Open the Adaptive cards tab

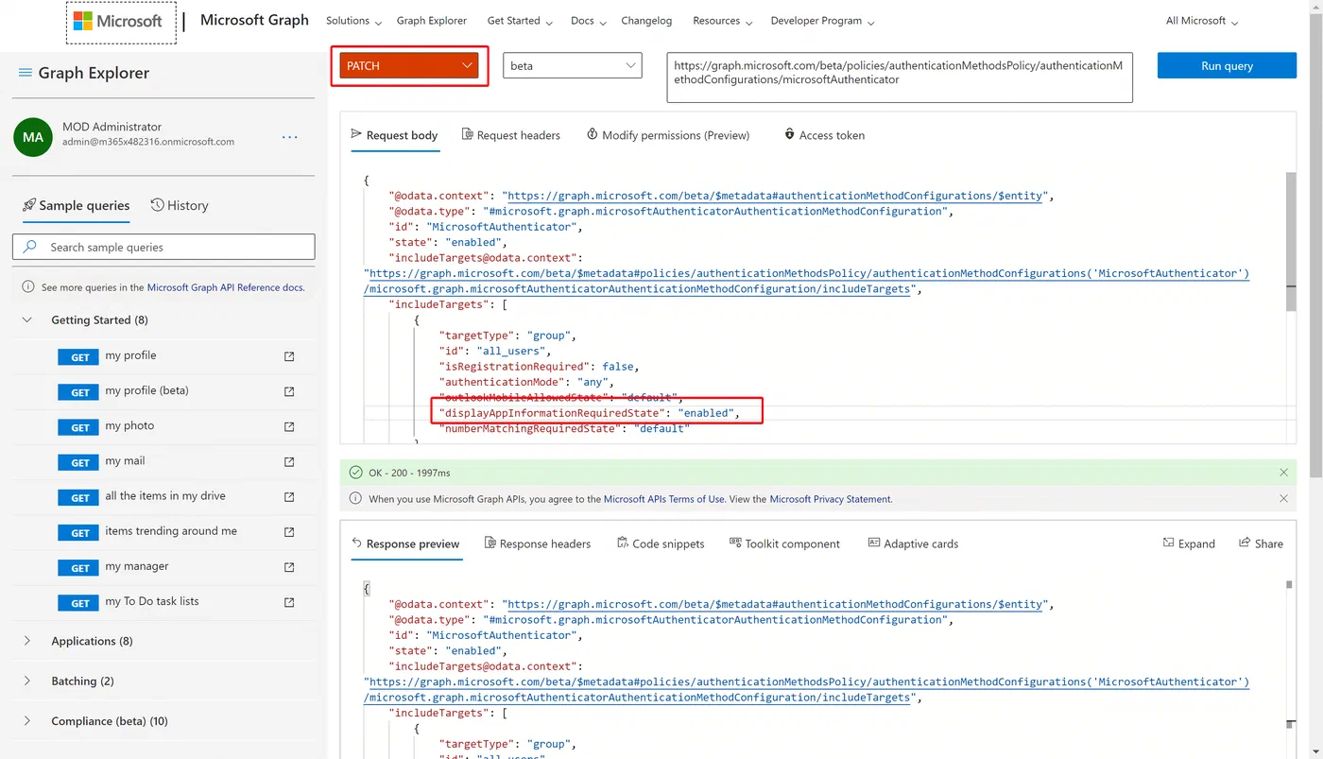pyautogui.click(x=913, y=543)
